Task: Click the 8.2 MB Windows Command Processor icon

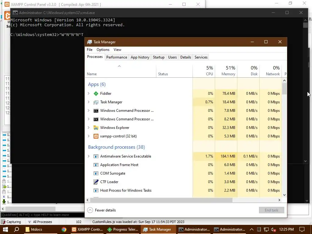Action: [96, 119]
